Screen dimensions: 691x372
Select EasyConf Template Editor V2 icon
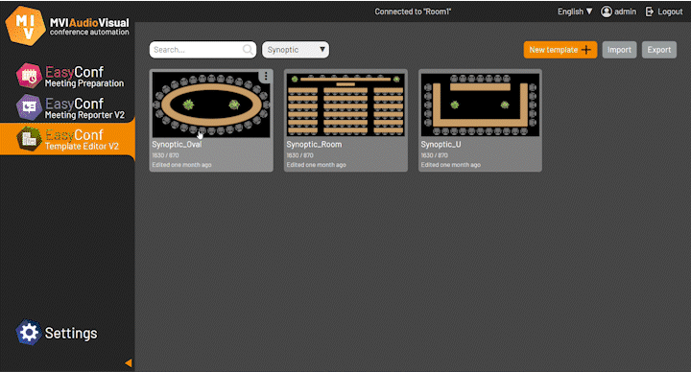pos(29,139)
